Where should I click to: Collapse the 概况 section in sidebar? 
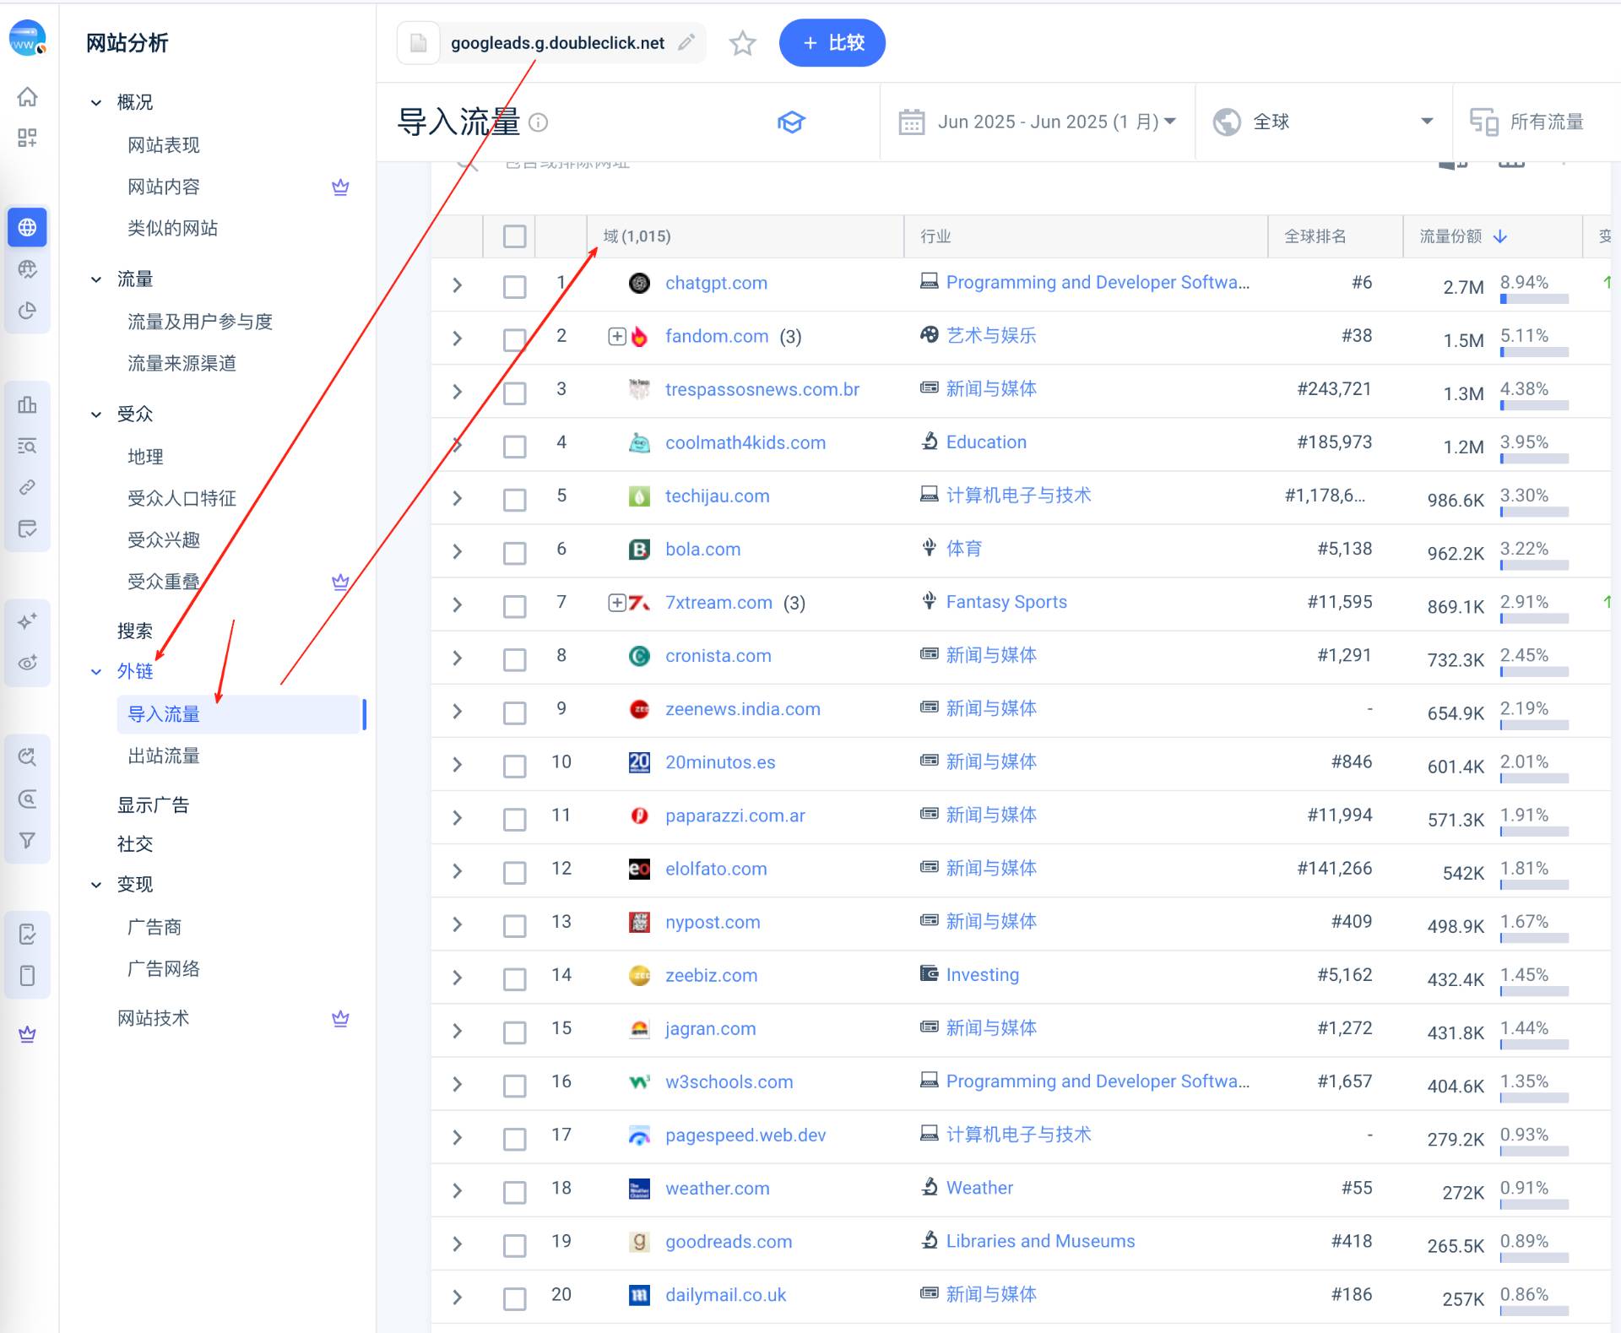click(x=96, y=103)
